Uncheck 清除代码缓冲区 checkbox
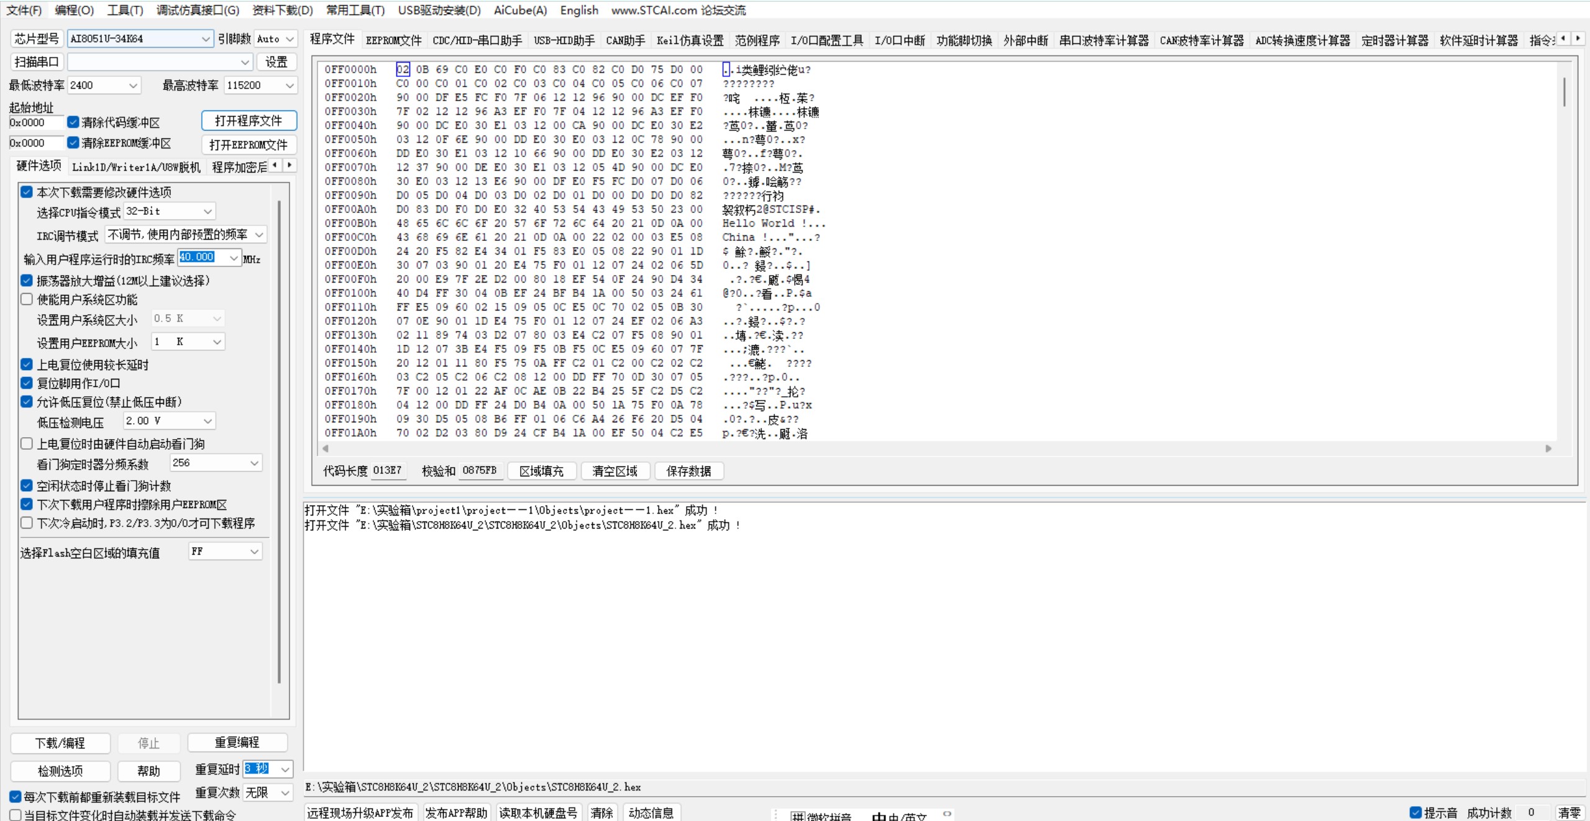Image resolution: width=1590 pixels, height=821 pixels. 73,122
